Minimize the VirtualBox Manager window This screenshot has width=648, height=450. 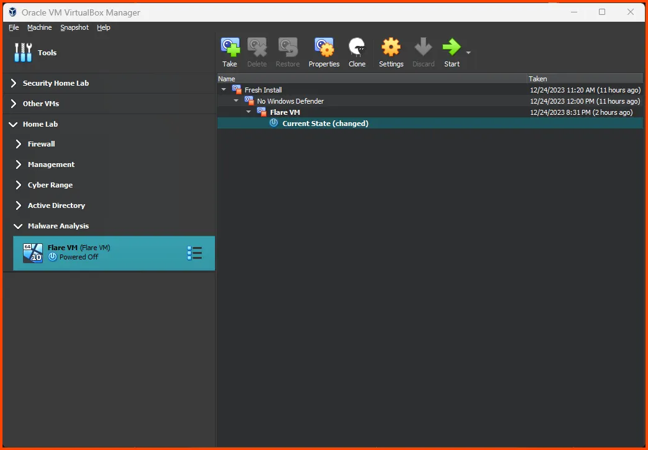(574, 12)
